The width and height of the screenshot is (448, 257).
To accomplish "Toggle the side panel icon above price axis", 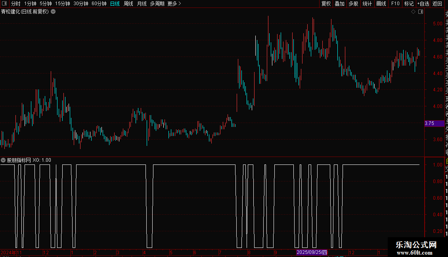I will [421, 12].
